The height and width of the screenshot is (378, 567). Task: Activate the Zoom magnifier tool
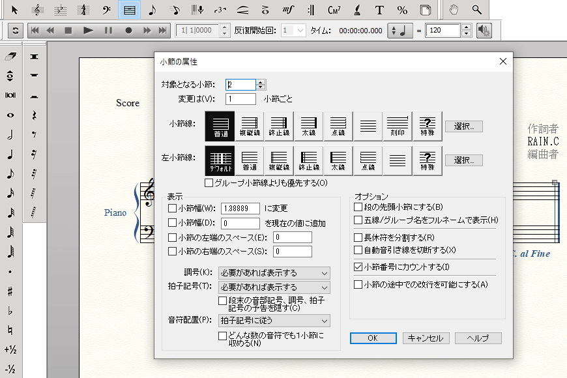point(478,10)
